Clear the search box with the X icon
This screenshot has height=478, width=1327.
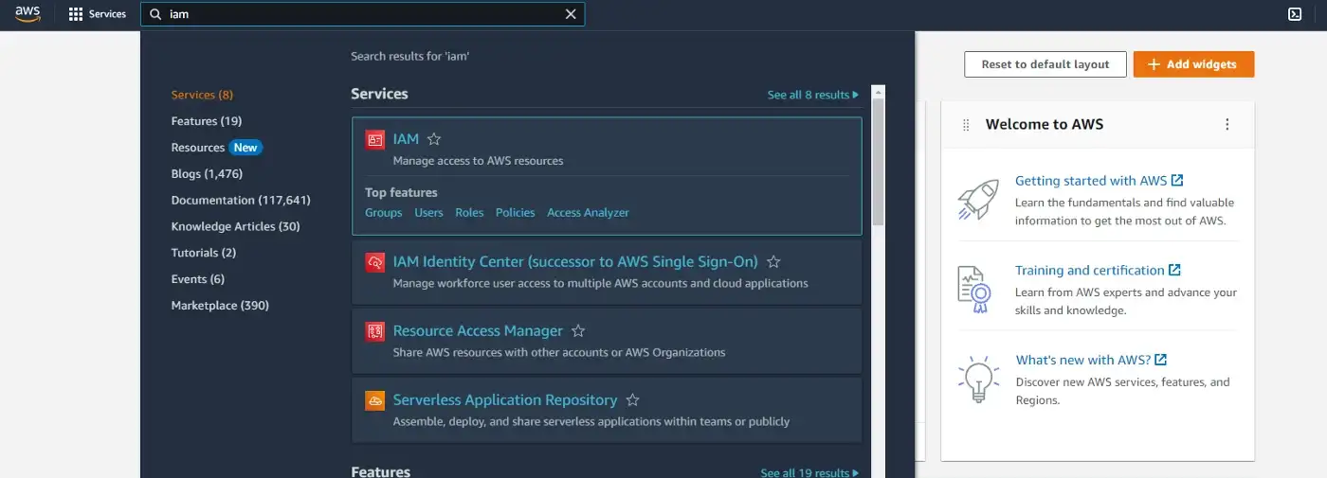(x=571, y=14)
